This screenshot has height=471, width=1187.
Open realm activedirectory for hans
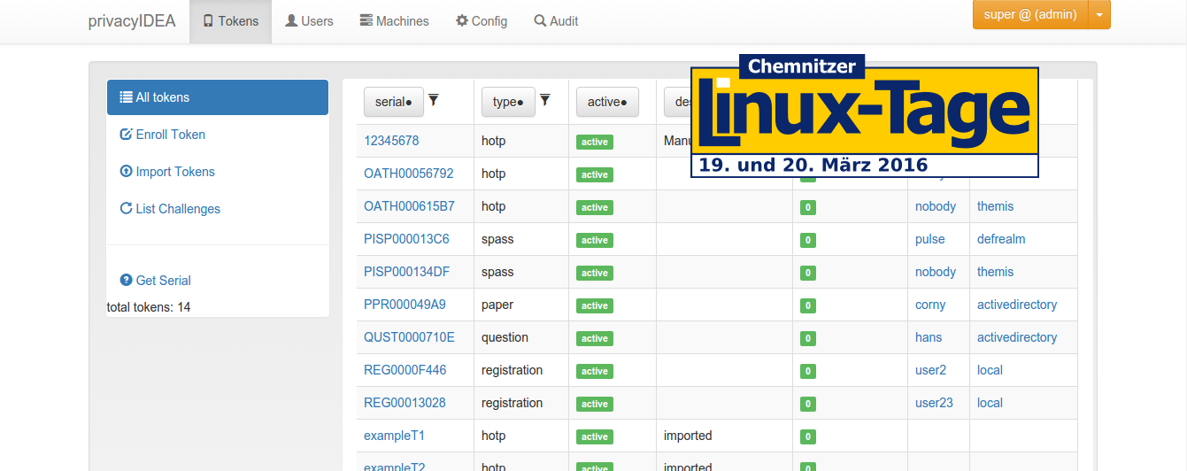[1017, 337]
